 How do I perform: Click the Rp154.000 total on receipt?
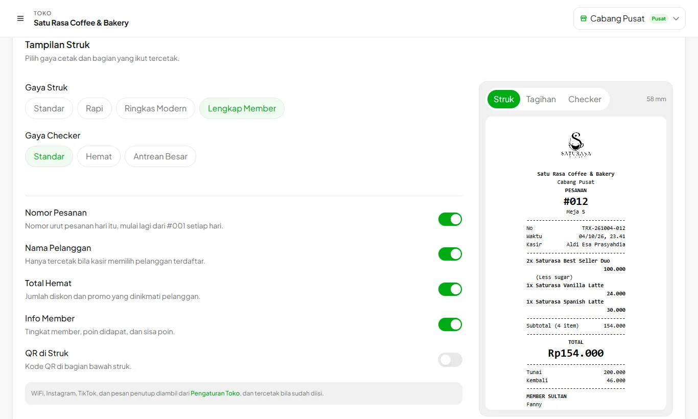pyautogui.click(x=576, y=353)
